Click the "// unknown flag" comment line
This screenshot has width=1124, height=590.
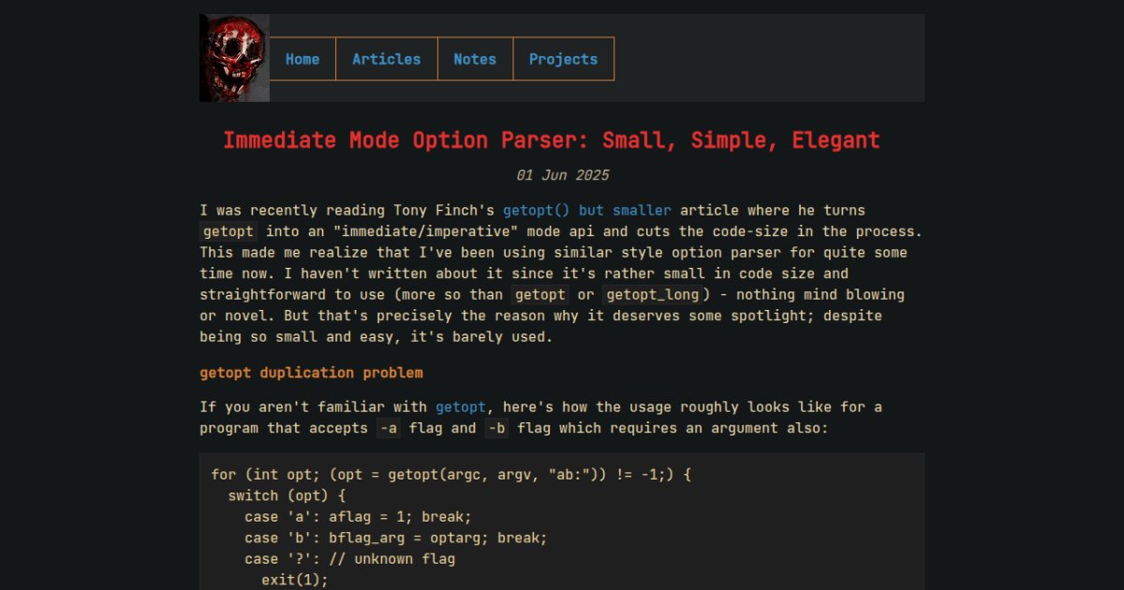[x=349, y=559]
